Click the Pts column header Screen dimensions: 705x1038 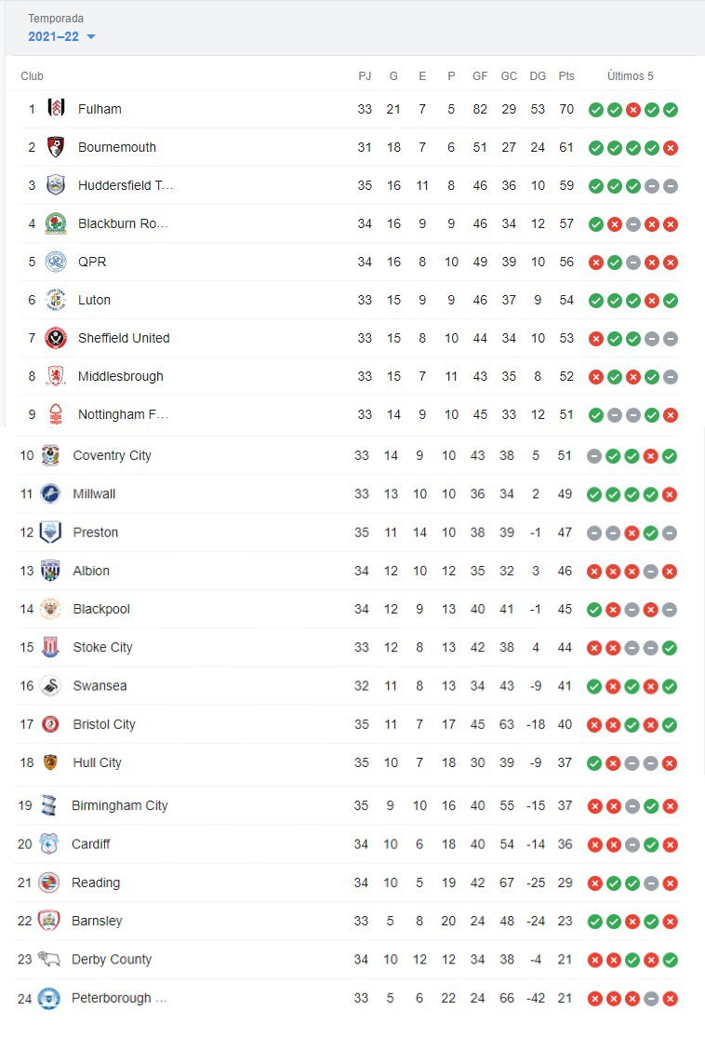coord(566,76)
